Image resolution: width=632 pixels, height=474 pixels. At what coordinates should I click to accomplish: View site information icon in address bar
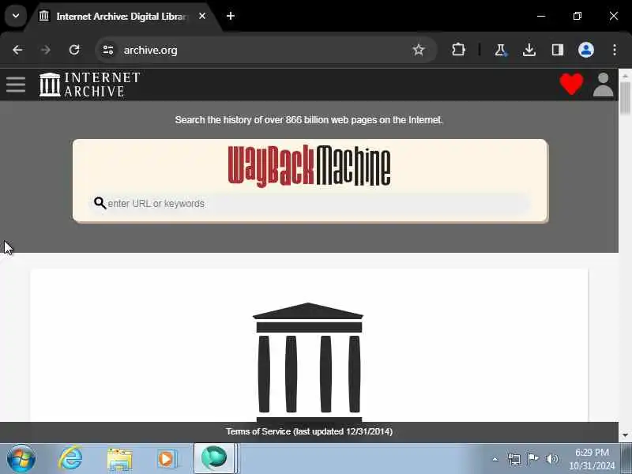click(108, 50)
